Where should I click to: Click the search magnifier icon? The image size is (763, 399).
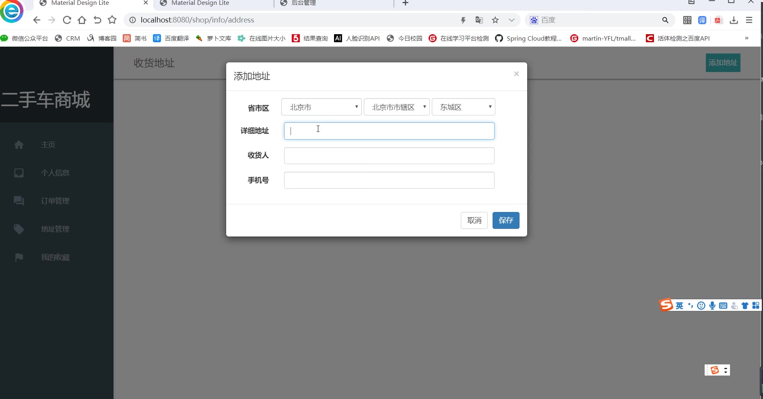point(665,20)
